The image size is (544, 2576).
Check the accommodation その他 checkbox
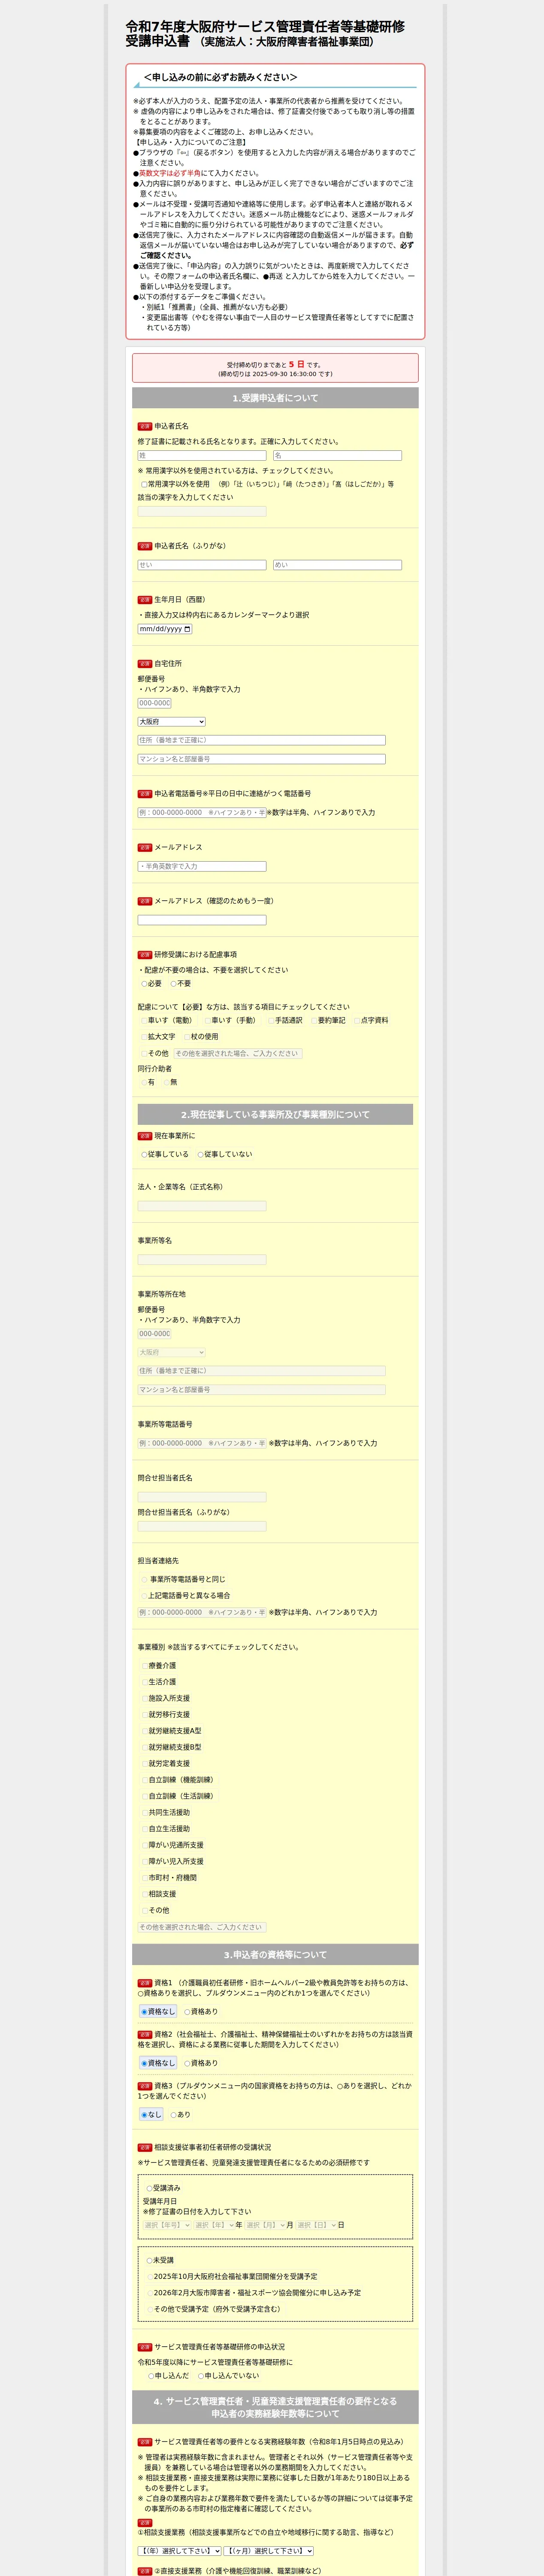[x=144, y=1054]
